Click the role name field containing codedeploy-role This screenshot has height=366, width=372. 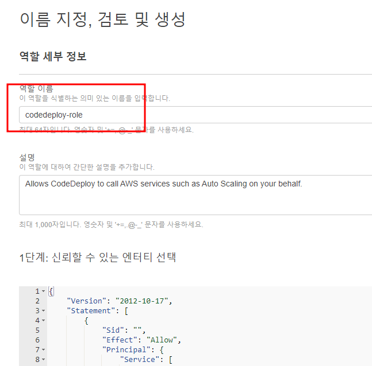pos(195,115)
